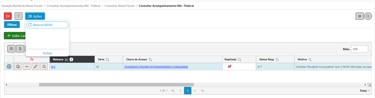Click the row magnifier view icon

click(44, 67)
